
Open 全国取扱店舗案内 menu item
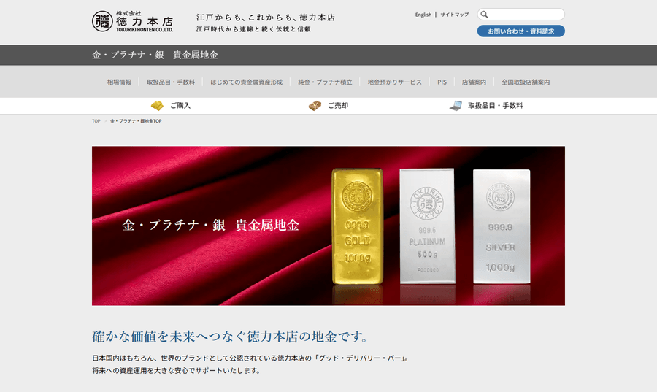click(x=526, y=82)
